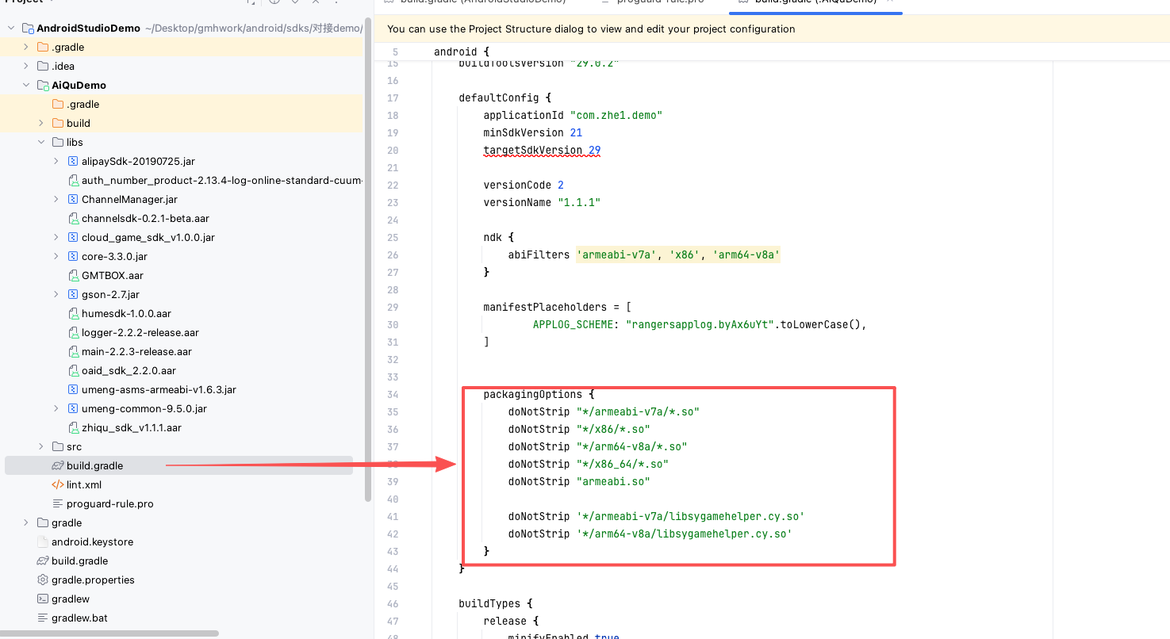Click the gson-2.7.jar library icon
Image resolution: width=1170 pixels, height=639 pixels.
[x=73, y=294]
